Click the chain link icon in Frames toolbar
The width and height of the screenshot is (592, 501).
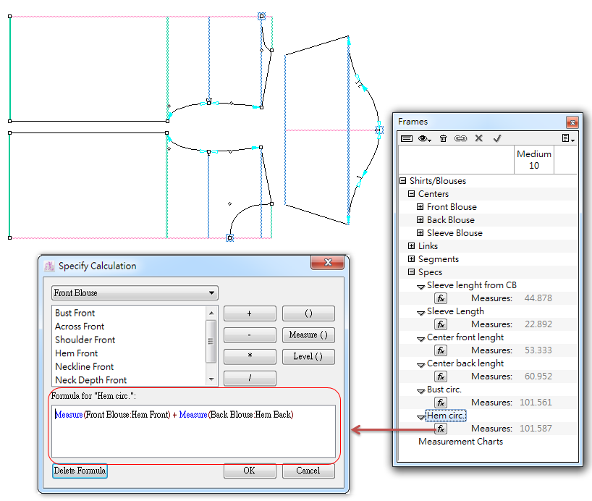(x=460, y=138)
